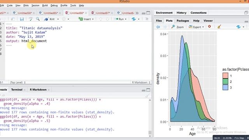Switch to the R Markdown console tab

[x=38, y=90]
